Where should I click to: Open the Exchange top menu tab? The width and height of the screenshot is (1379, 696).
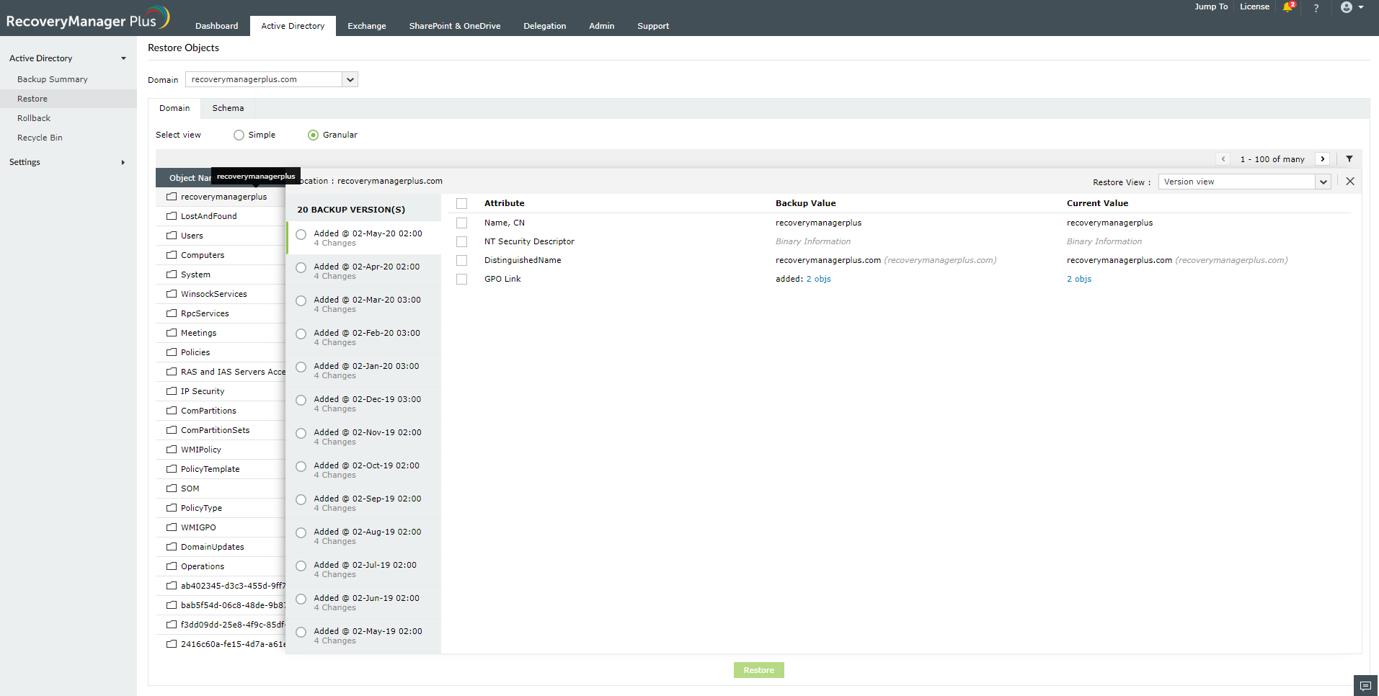coord(366,26)
